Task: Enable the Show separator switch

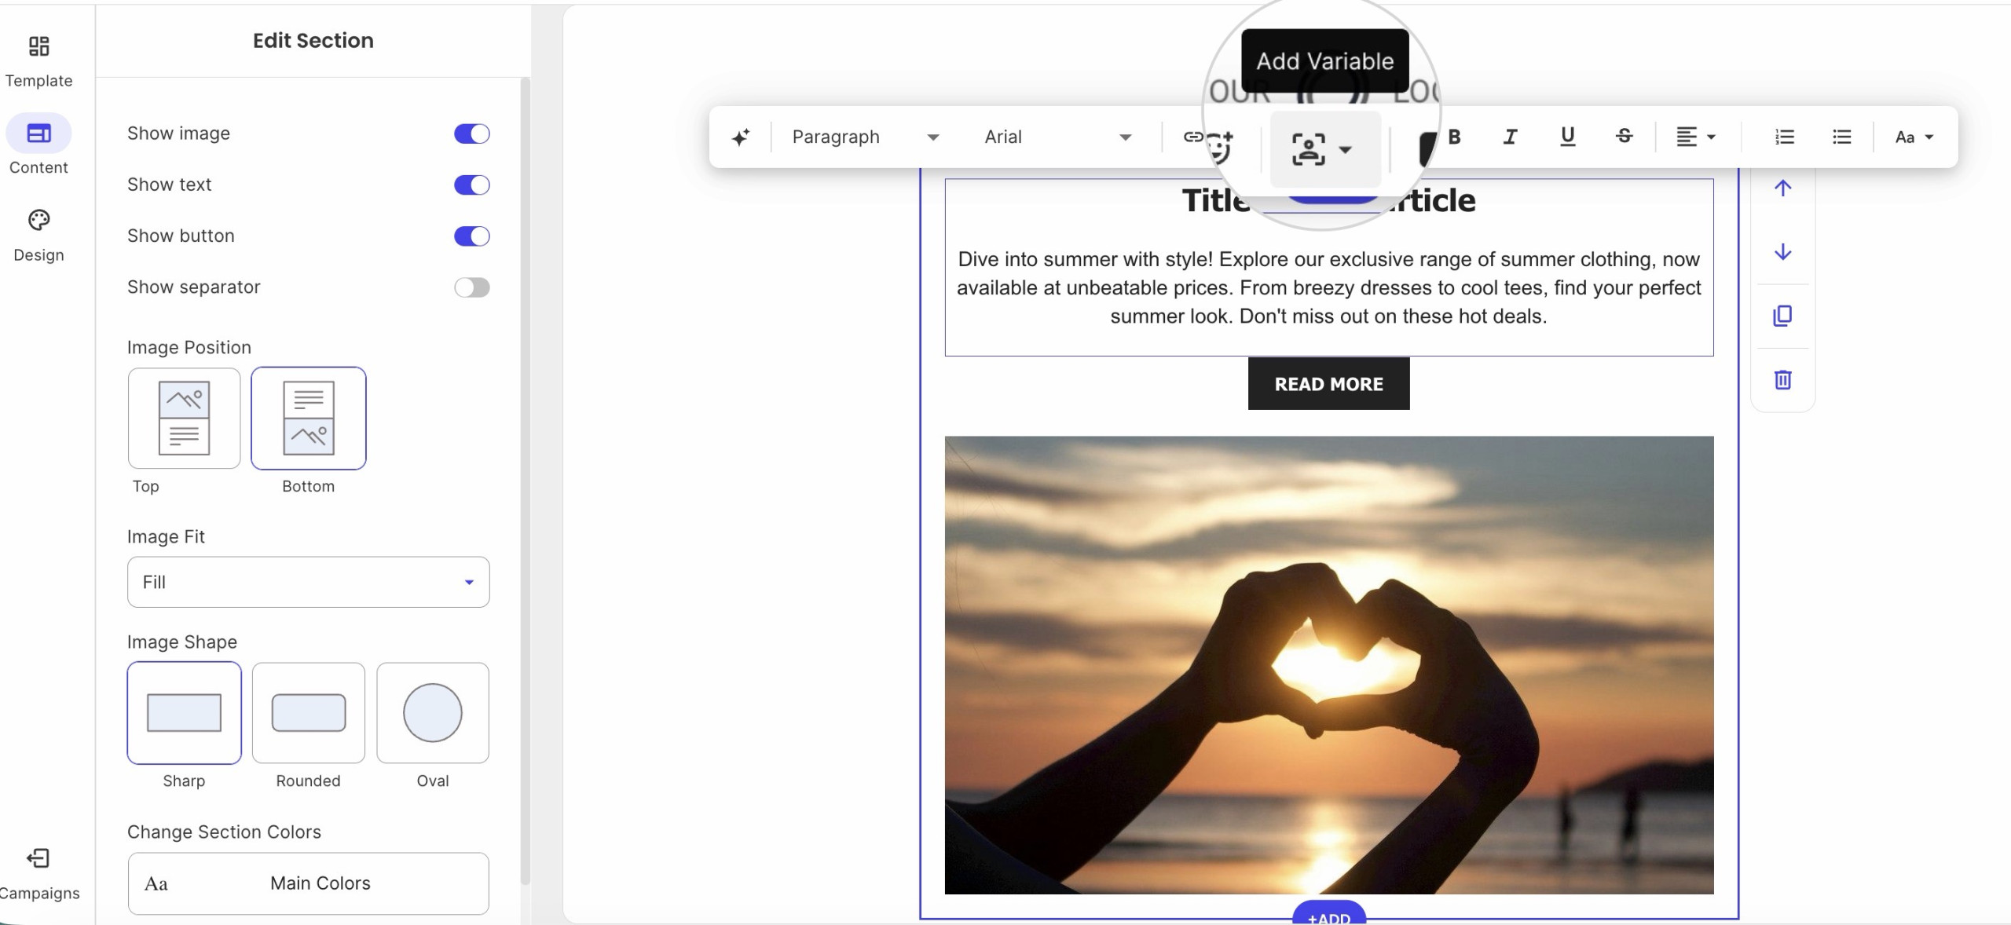Action: (471, 287)
